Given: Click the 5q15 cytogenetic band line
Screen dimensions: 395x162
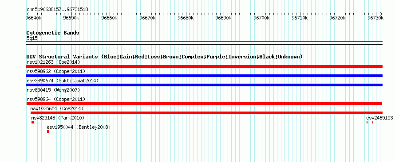Looking at the screenshot, I should [x=204, y=43].
